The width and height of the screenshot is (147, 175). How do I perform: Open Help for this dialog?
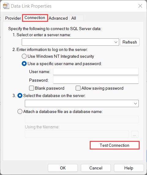129,168
